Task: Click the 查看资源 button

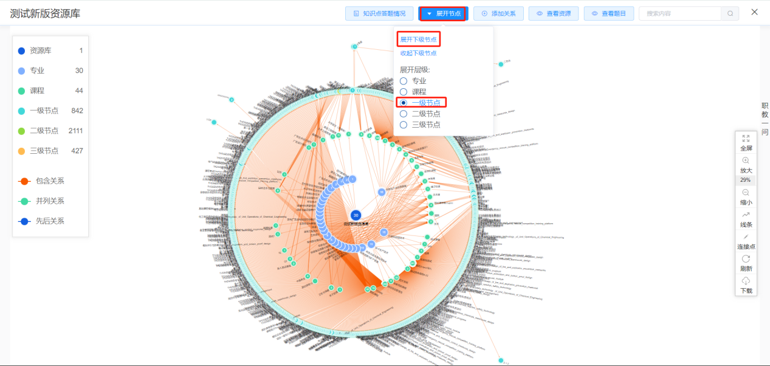Action: [x=554, y=13]
